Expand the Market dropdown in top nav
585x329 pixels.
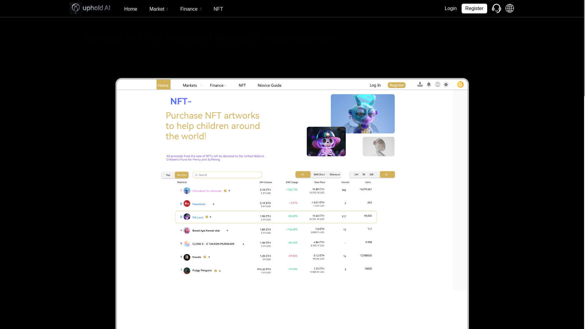click(158, 9)
